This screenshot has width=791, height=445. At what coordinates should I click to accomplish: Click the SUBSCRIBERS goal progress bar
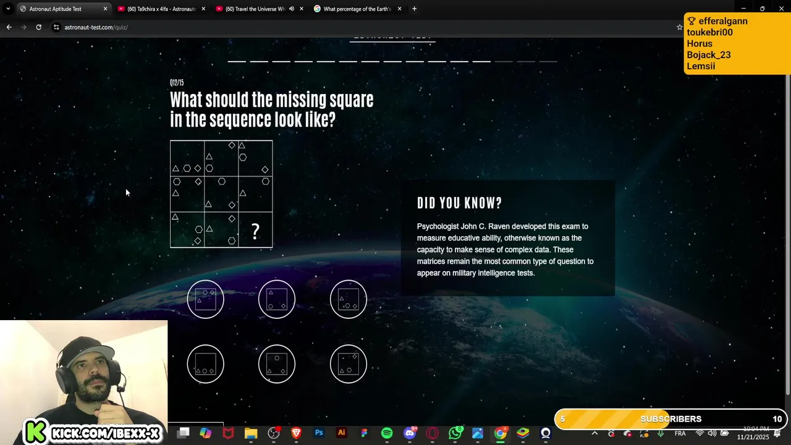(670, 419)
